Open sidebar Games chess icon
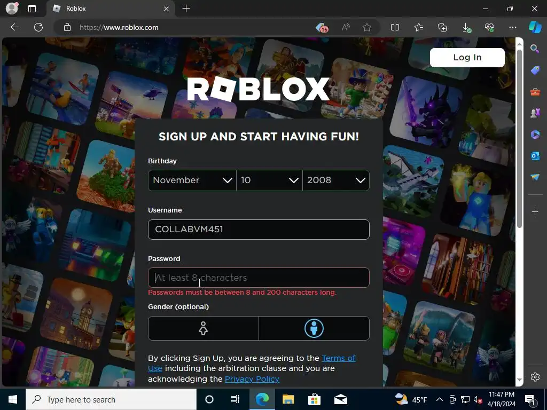 click(535, 113)
